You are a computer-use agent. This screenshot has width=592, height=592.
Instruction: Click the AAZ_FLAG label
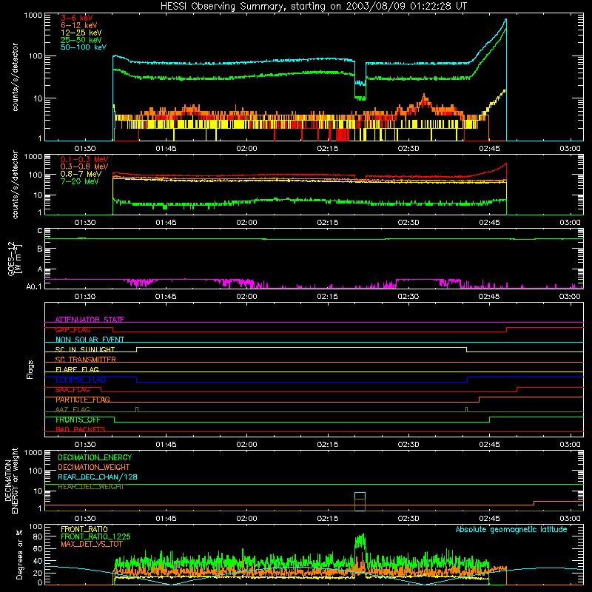tap(73, 409)
